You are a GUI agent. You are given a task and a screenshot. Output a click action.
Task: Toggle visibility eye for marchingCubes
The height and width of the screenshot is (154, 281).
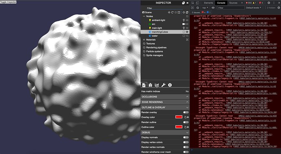point(187,32)
